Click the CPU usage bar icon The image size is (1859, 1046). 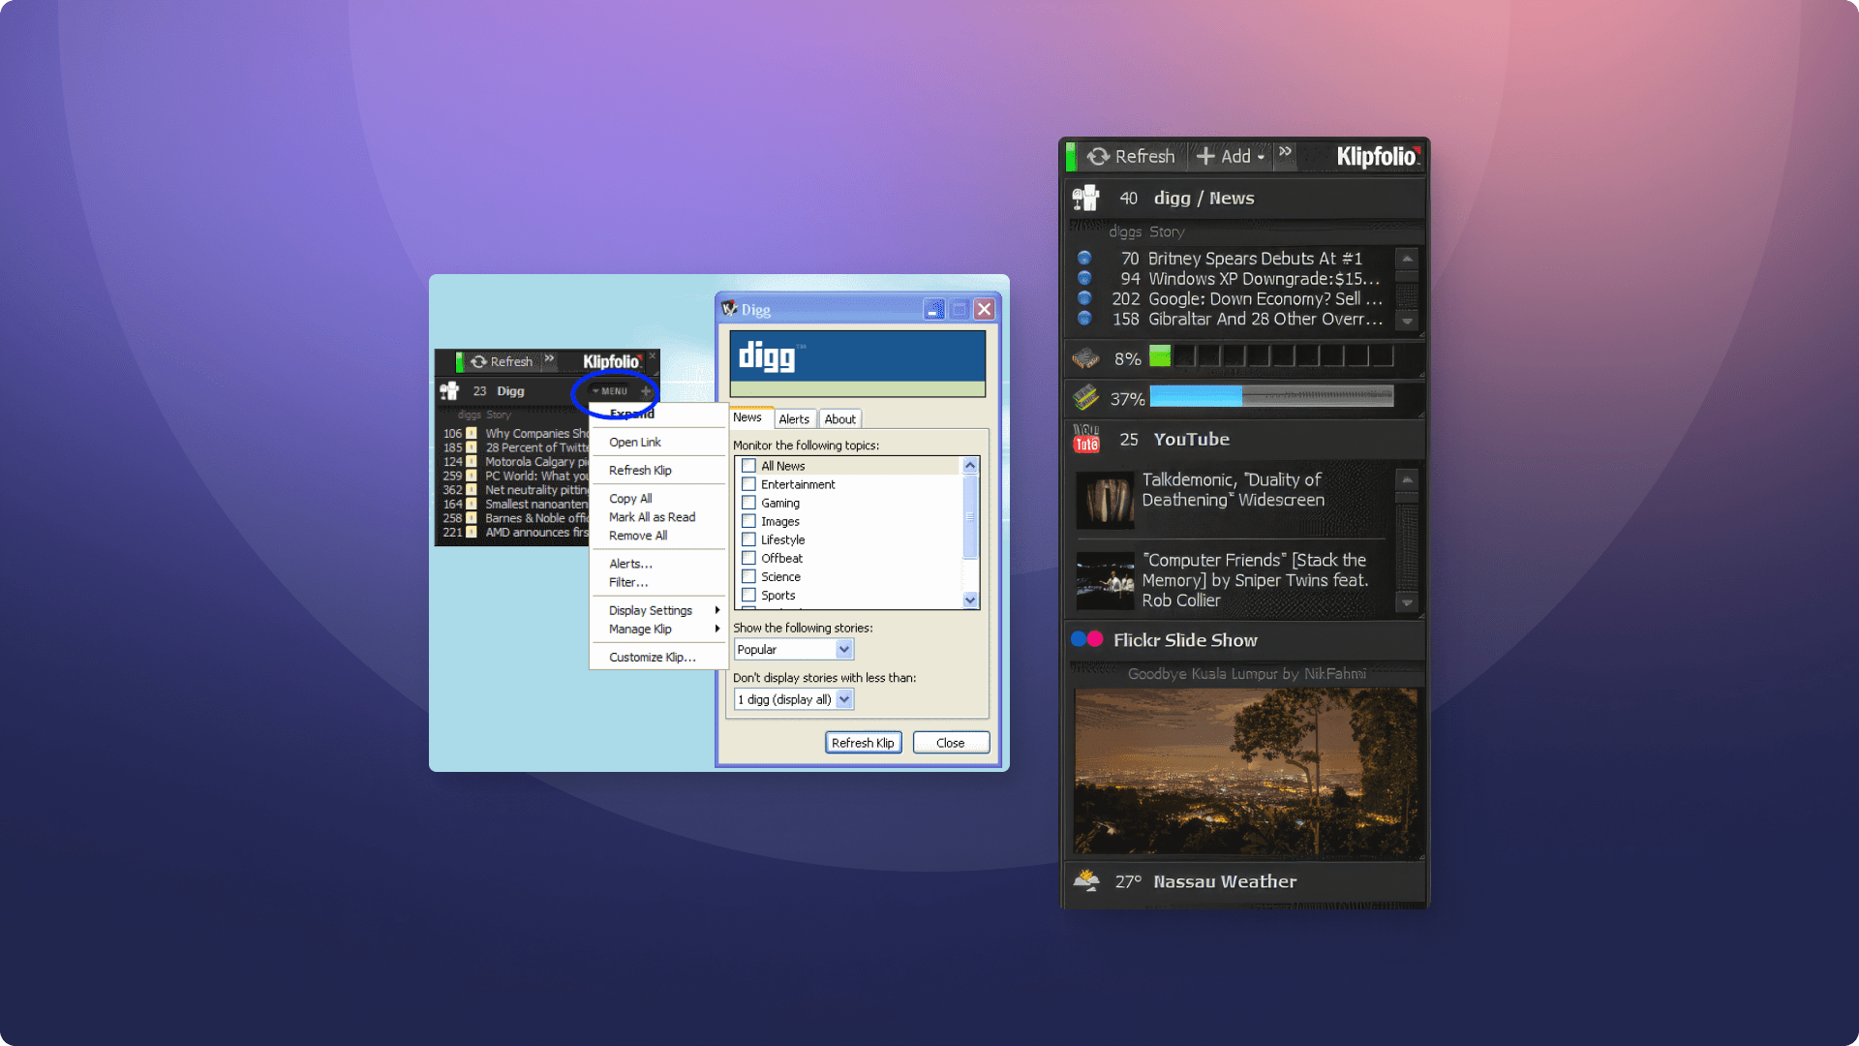[x=1086, y=357]
